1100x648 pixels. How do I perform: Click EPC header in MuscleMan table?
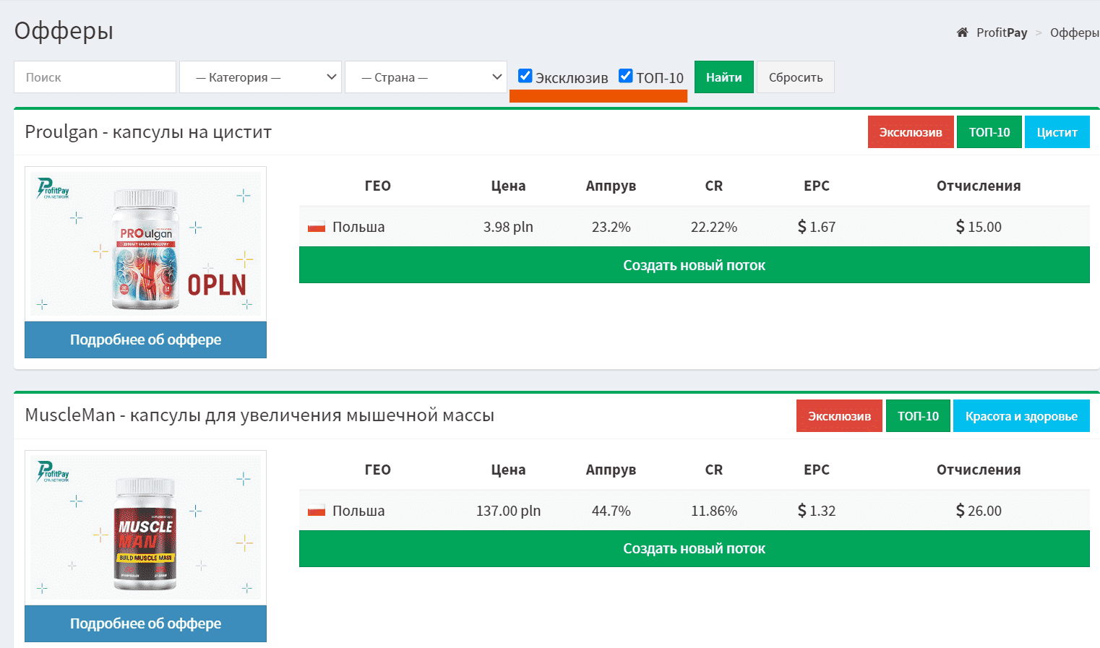click(x=817, y=470)
